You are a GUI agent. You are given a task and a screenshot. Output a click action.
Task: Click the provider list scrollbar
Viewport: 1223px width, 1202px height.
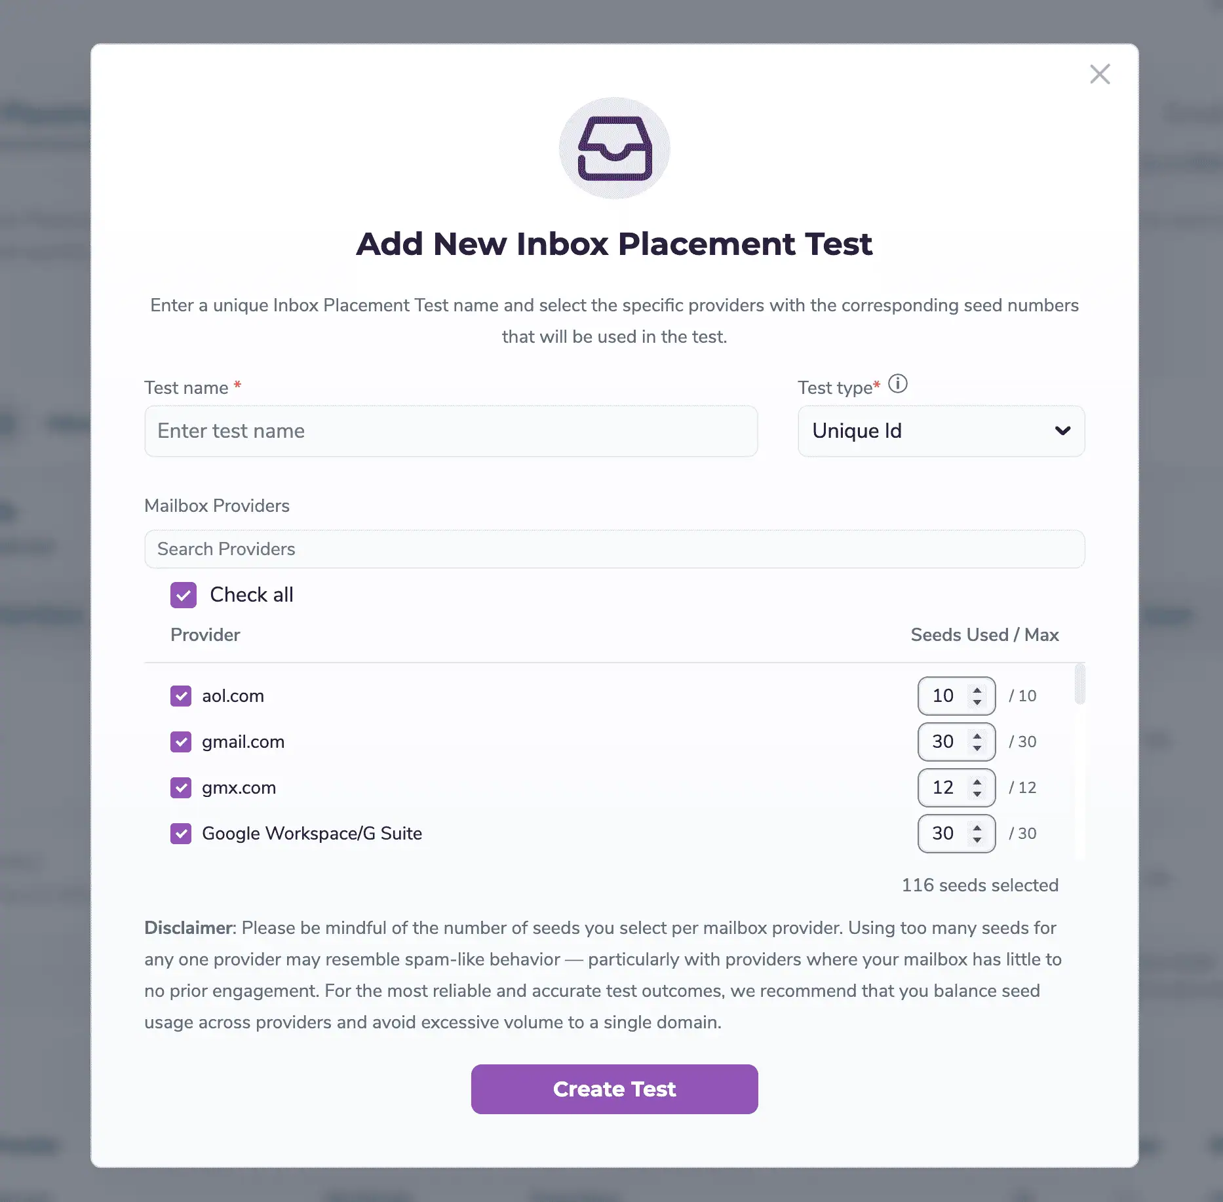coord(1081,685)
